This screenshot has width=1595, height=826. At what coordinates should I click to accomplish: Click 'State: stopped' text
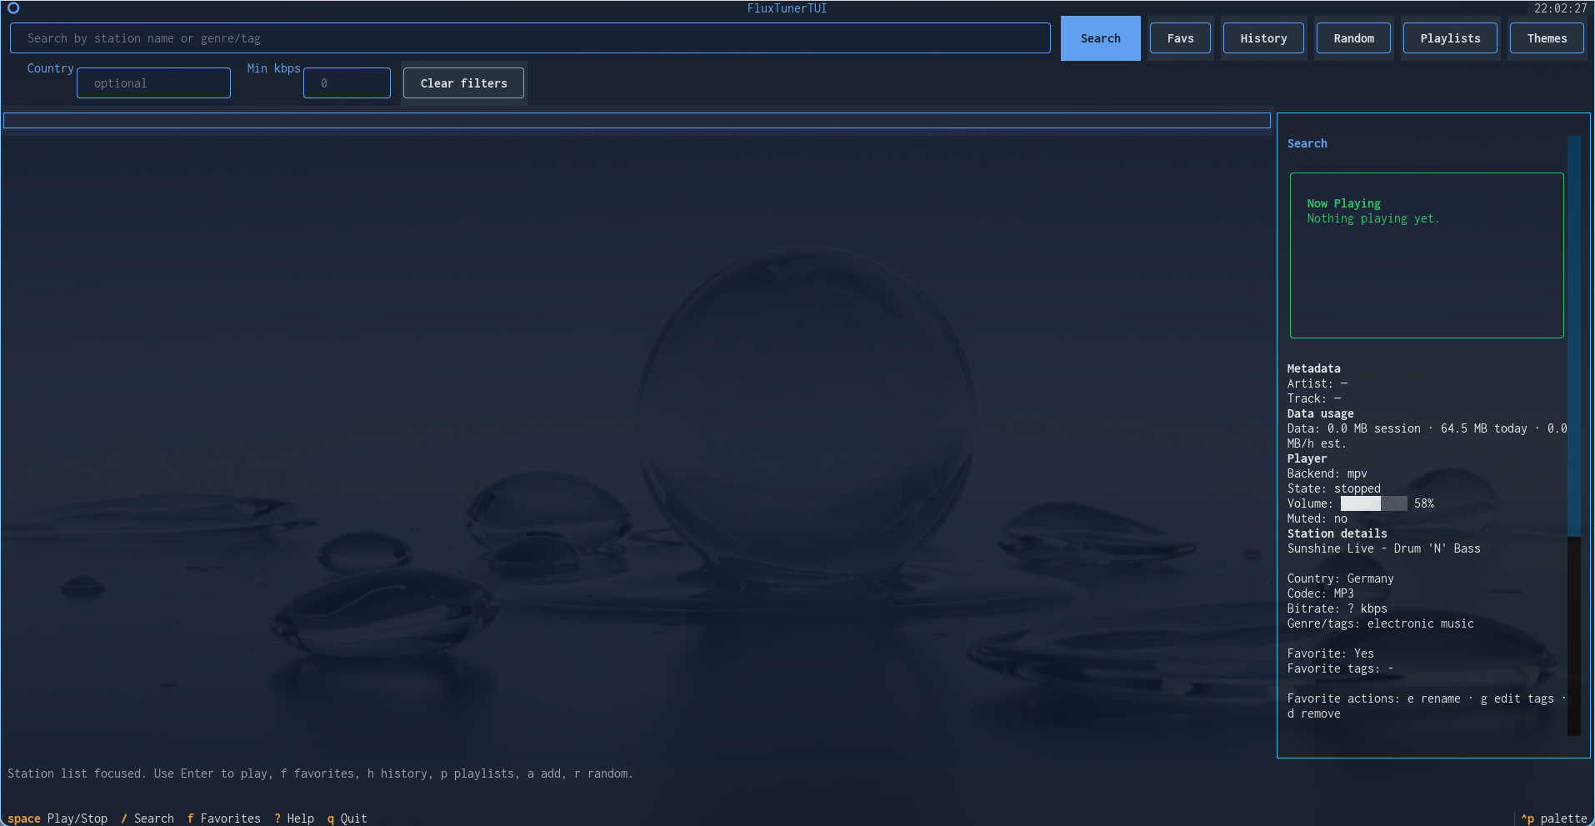pyautogui.click(x=1333, y=488)
